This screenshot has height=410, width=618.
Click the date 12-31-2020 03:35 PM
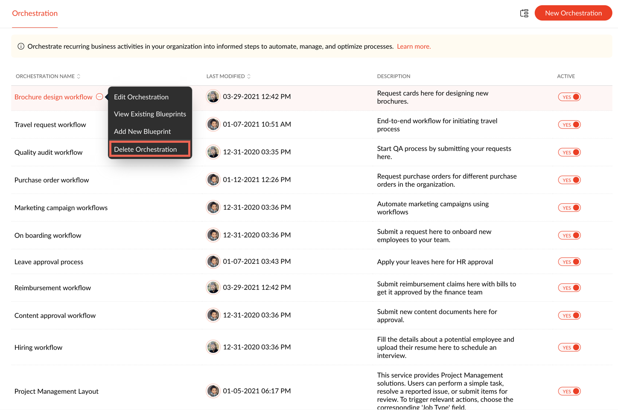coord(257,152)
